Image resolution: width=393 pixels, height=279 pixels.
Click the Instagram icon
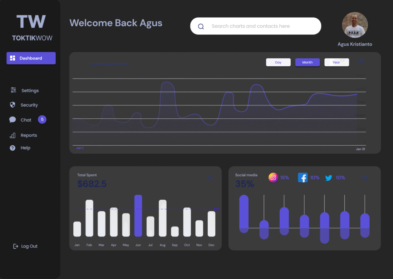click(x=273, y=177)
